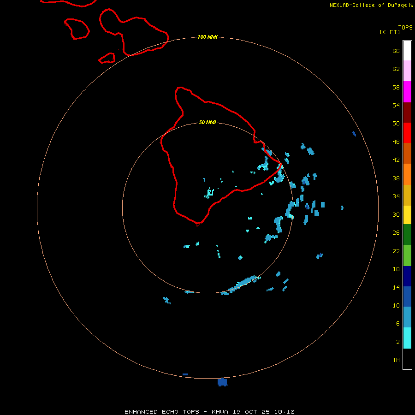Viewport: 415px width, 415px height.
Task: Click the '22' legend value
Action: 396,251
